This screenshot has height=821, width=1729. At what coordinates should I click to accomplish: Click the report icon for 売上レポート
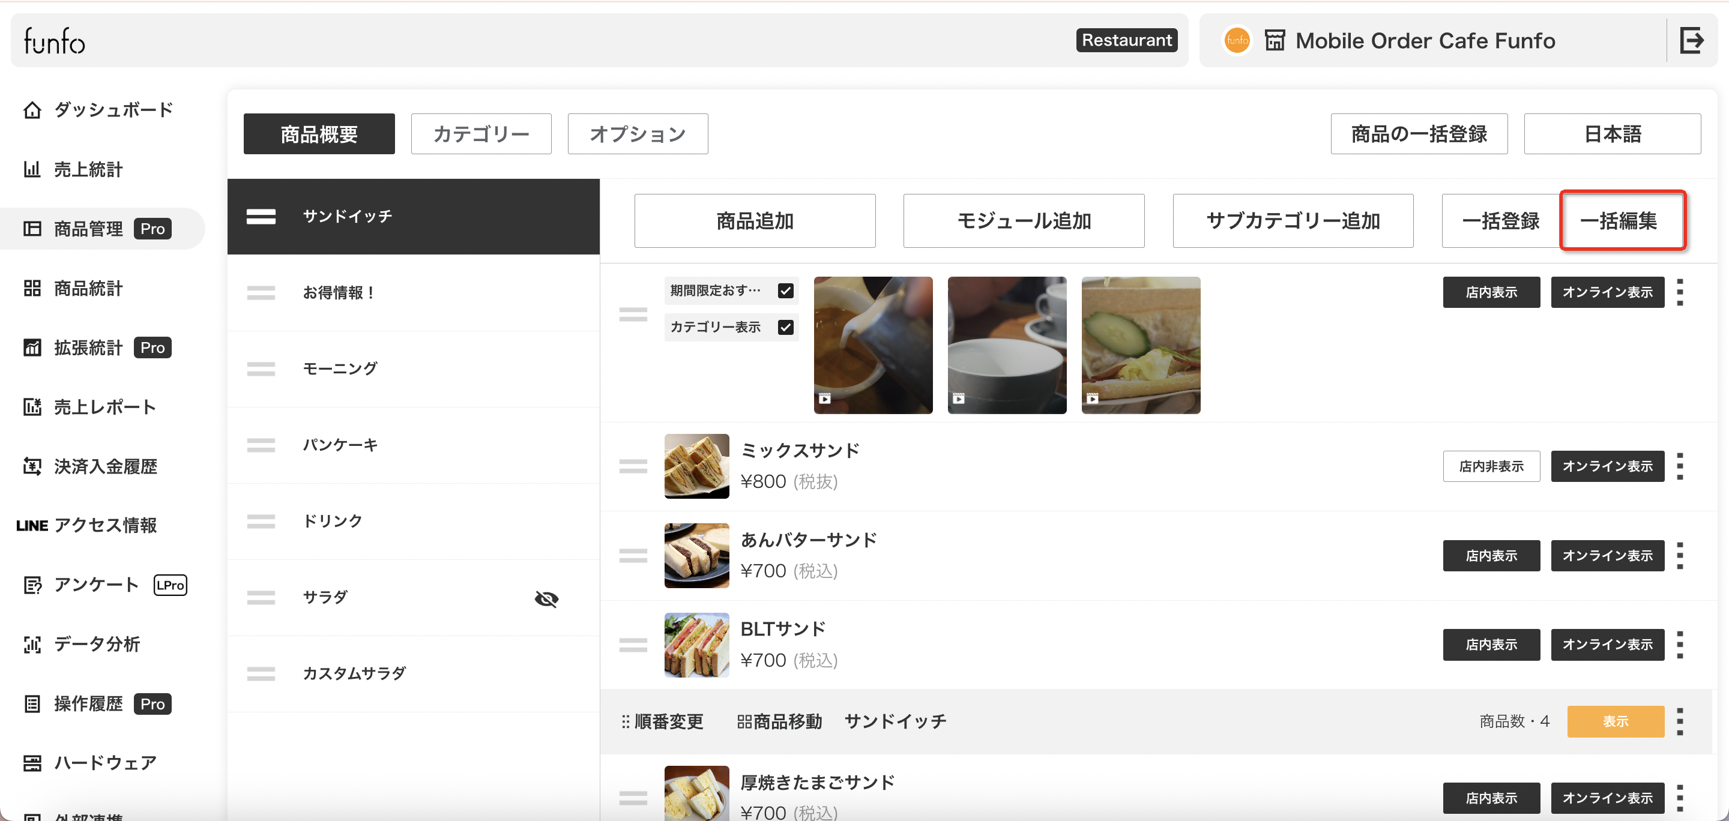pos(32,407)
